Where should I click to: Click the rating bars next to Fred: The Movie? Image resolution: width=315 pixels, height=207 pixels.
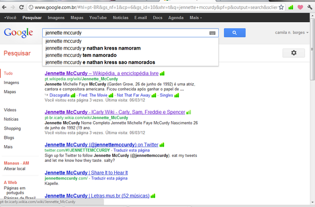click(111, 95)
